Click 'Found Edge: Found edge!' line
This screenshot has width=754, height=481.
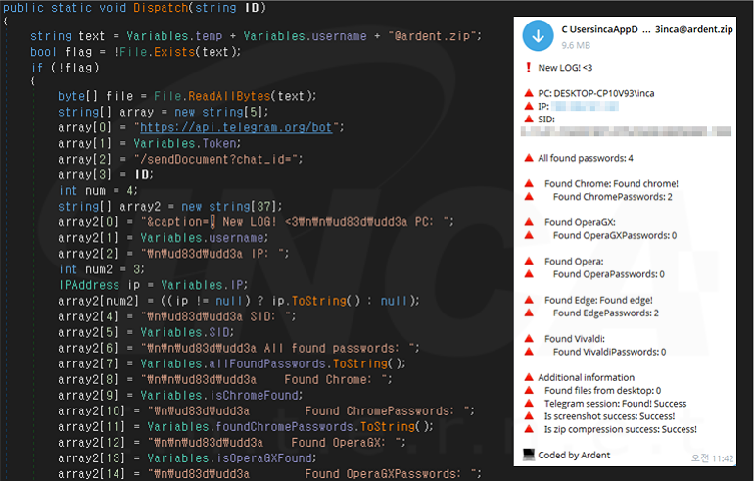click(598, 300)
